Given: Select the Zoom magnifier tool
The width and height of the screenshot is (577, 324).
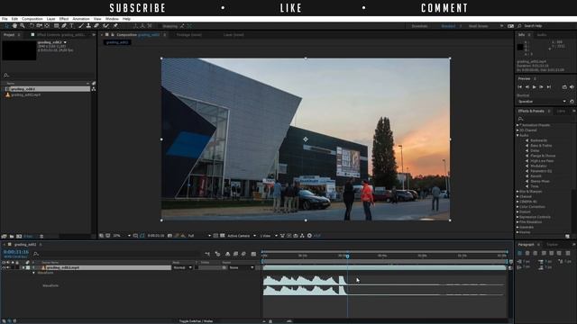Looking at the screenshot, I should [23, 26].
